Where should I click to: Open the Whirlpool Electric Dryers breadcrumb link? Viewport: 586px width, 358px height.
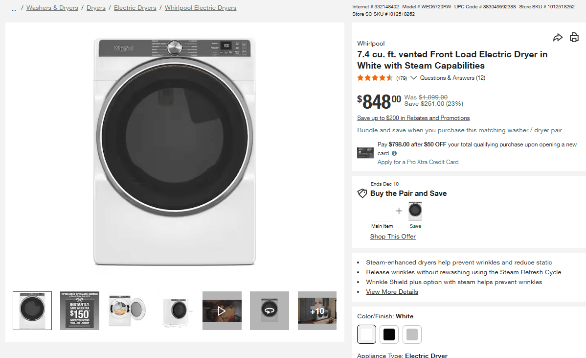coord(201,7)
